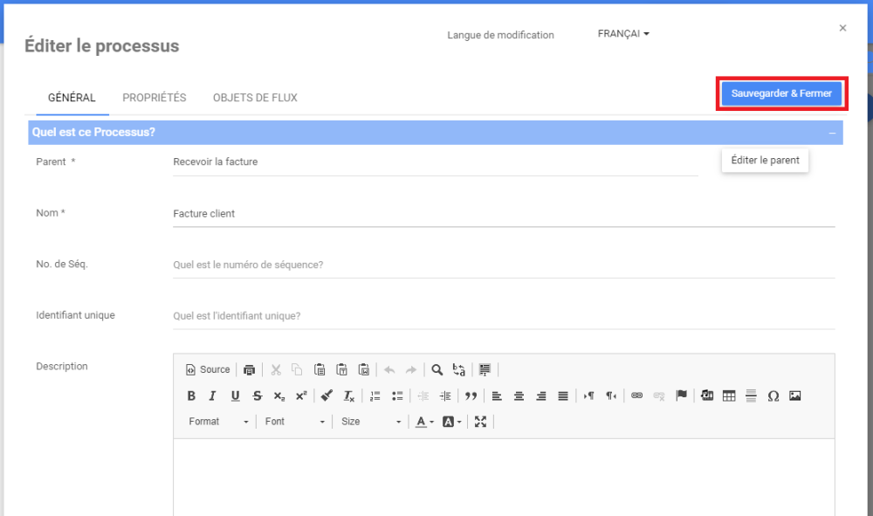Open the Size dropdown
The image size is (873, 516).
[x=371, y=422]
